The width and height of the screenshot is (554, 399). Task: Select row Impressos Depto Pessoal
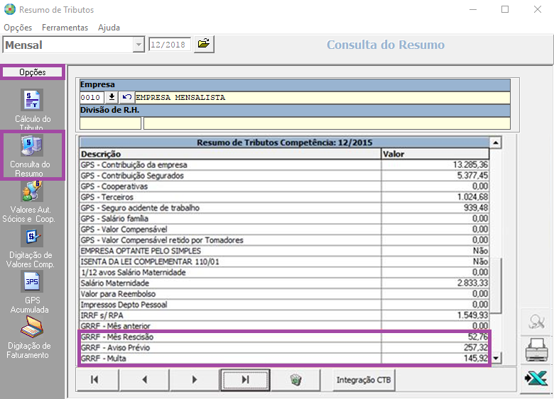284,305
